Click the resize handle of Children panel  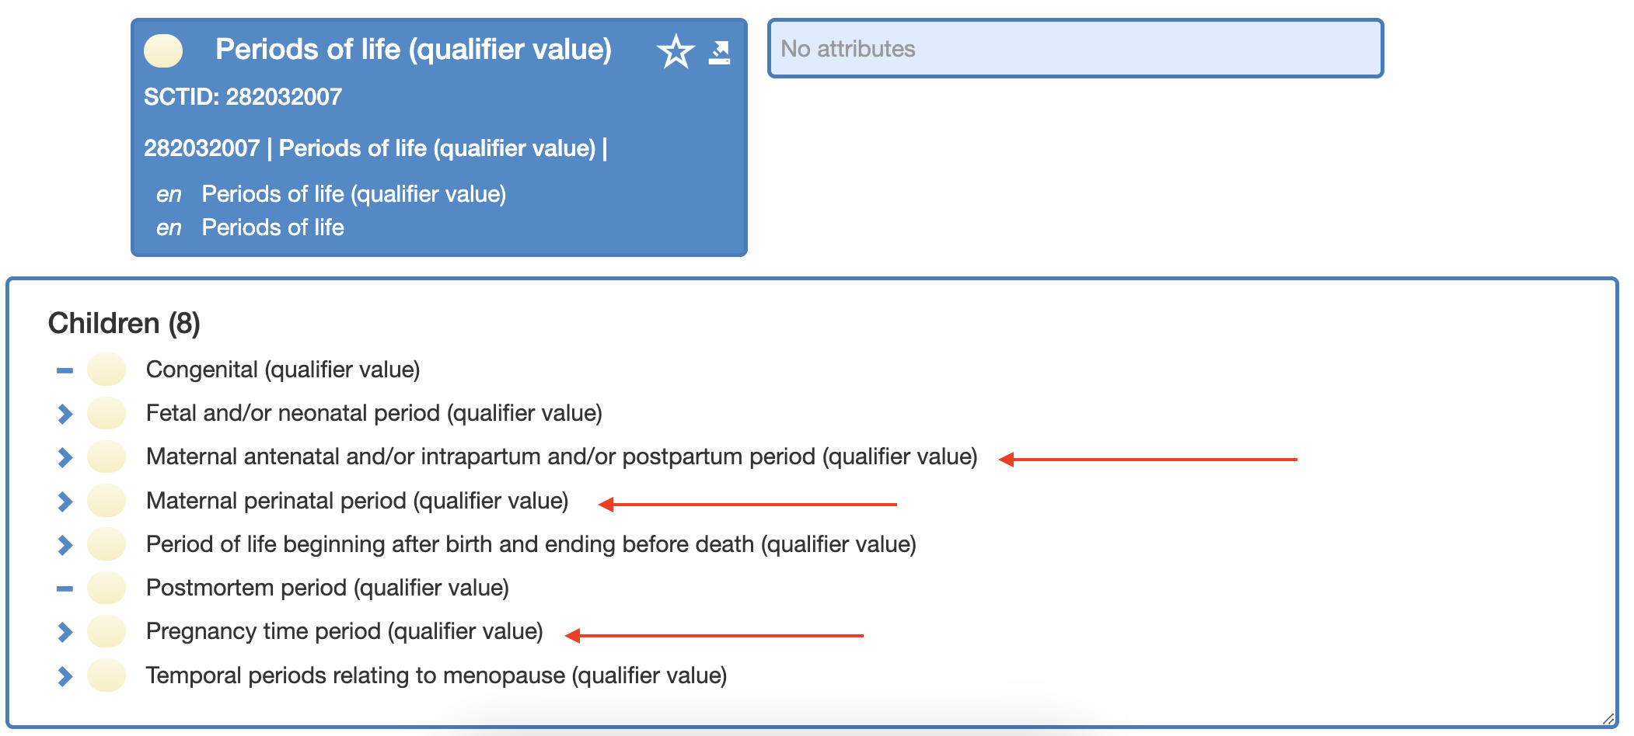(x=1608, y=720)
